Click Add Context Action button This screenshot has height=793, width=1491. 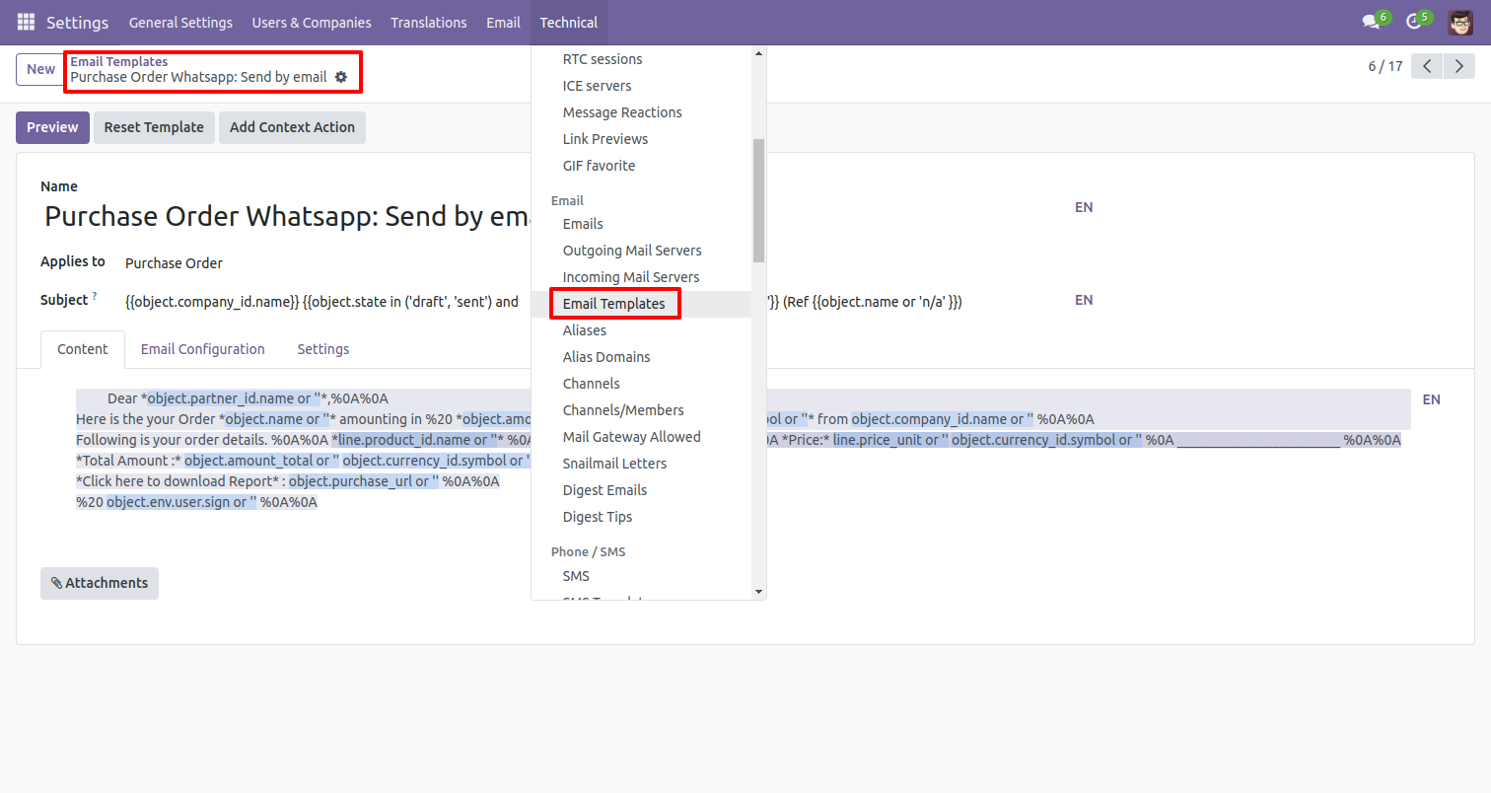292,127
